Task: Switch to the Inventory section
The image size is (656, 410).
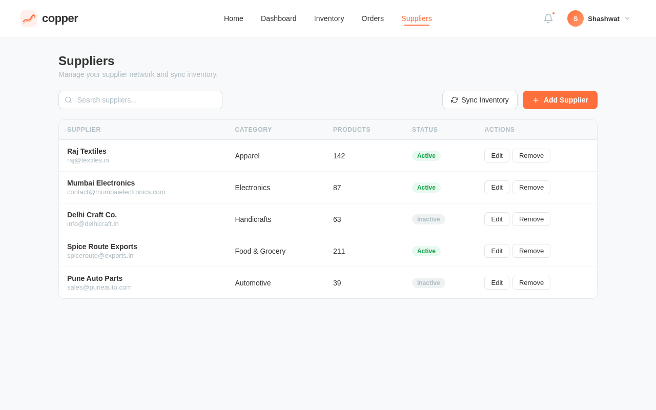Action: 329,18
